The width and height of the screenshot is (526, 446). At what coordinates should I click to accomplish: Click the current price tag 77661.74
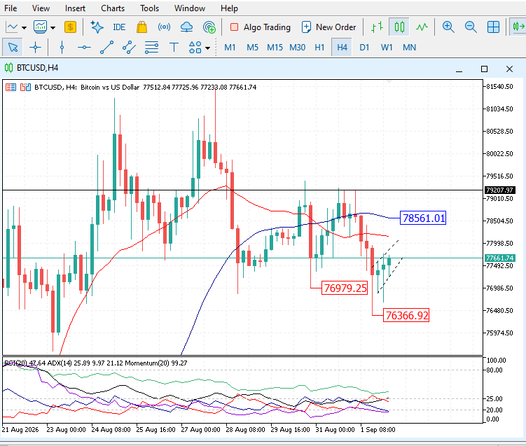tap(499, 258)
